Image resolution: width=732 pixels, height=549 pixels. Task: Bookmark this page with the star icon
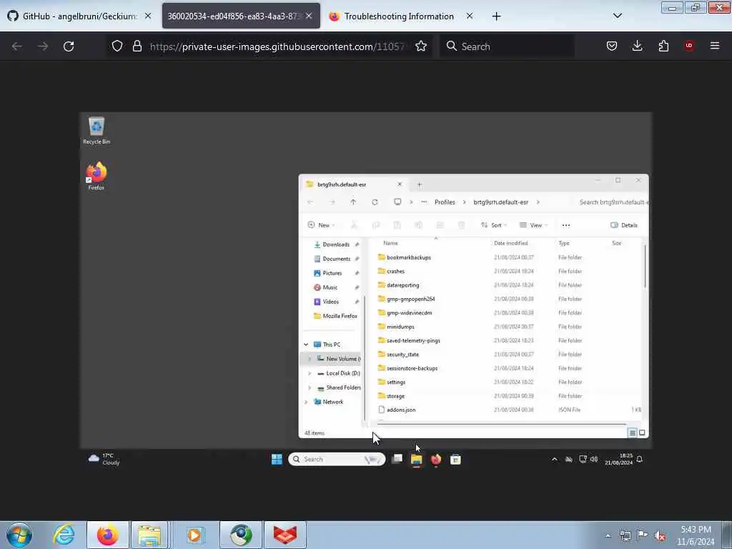[x=421, y=46]
